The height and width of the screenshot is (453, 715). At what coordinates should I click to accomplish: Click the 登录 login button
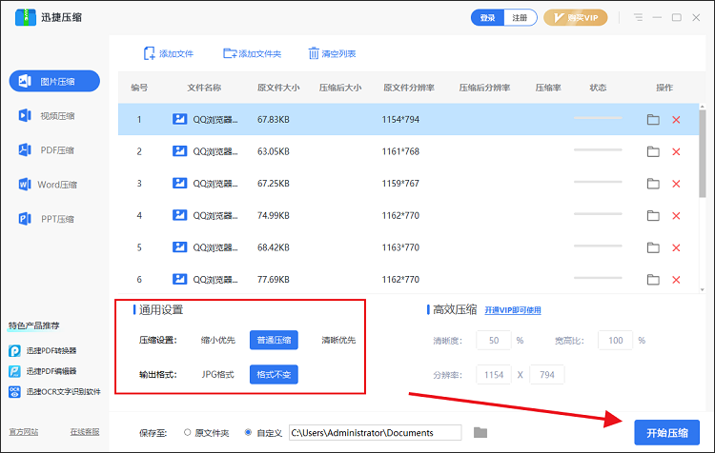487,18
